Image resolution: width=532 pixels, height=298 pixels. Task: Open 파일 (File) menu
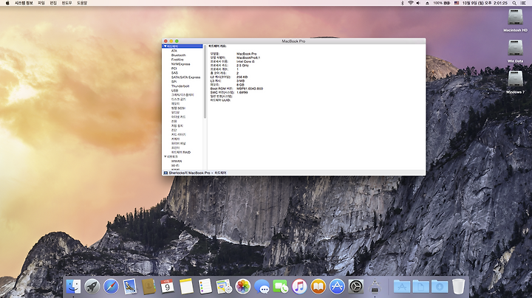pyautogui.click(x=41, y=3)
